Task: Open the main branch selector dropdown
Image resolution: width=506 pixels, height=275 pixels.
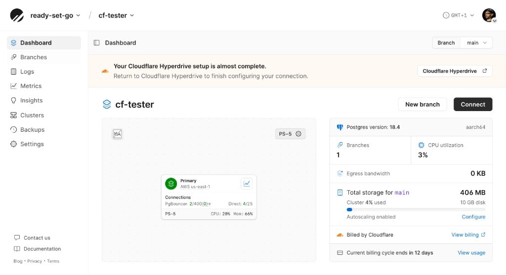Action: (476, 43)
